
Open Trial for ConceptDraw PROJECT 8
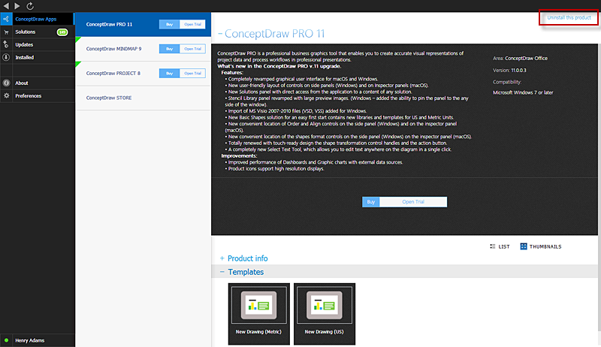[x=192, y=73]
